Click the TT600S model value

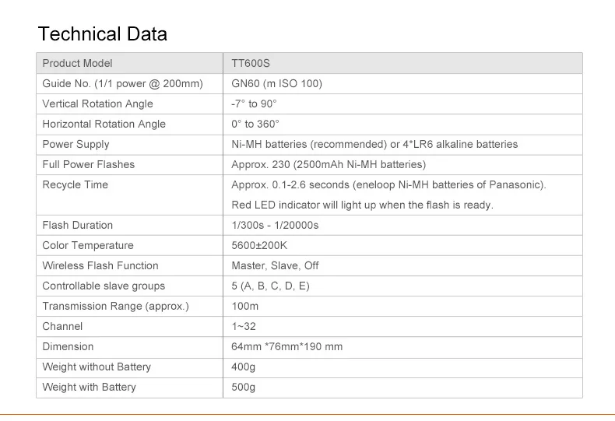click(x=251, y=63)
